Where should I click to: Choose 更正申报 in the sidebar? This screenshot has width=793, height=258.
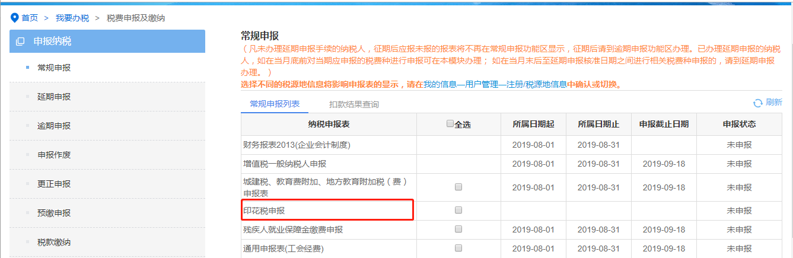click(x=54, y=184)
